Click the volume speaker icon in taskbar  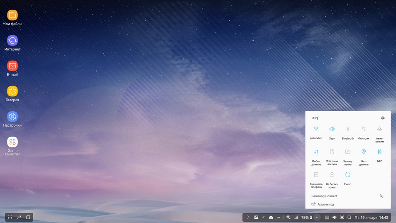pos(335,217)
